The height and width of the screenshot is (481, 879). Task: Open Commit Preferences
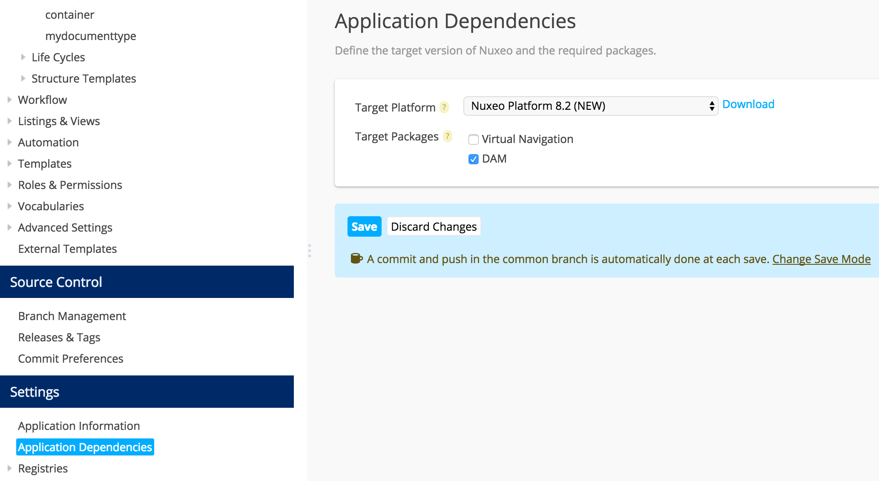tap(71, 359)
